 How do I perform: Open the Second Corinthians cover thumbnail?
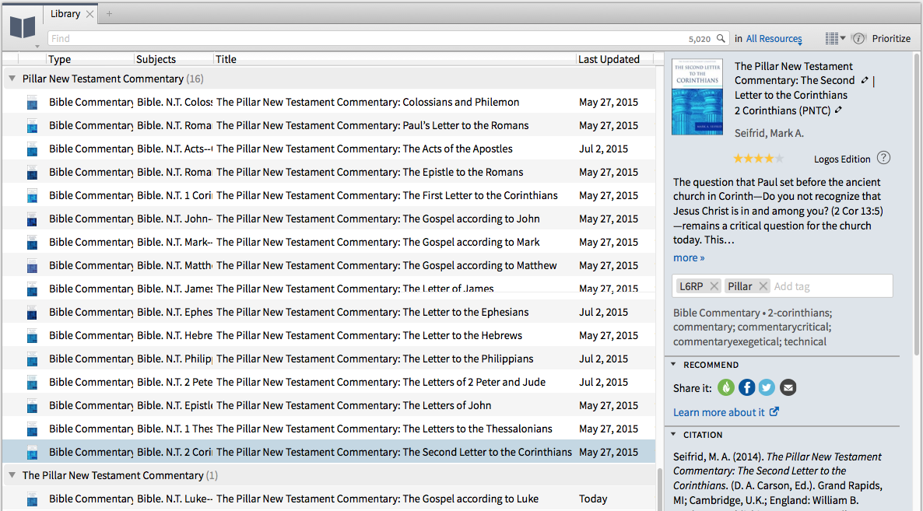pyautogui.click(x=697, y=97)
